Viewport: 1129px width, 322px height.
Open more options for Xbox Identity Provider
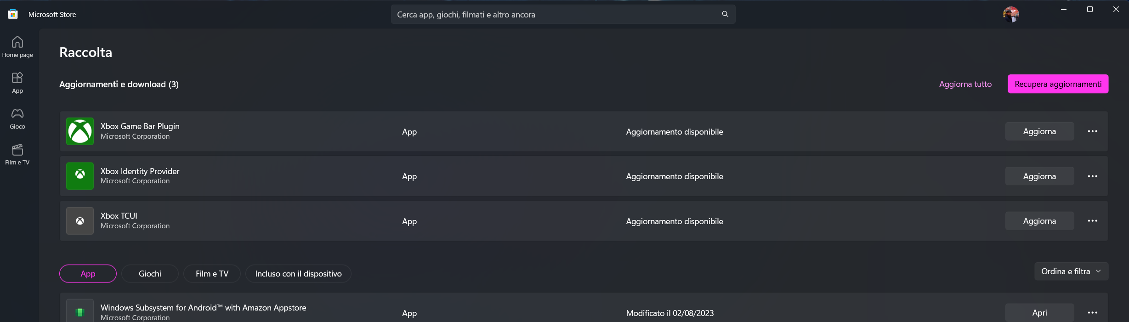point(1092,176)
